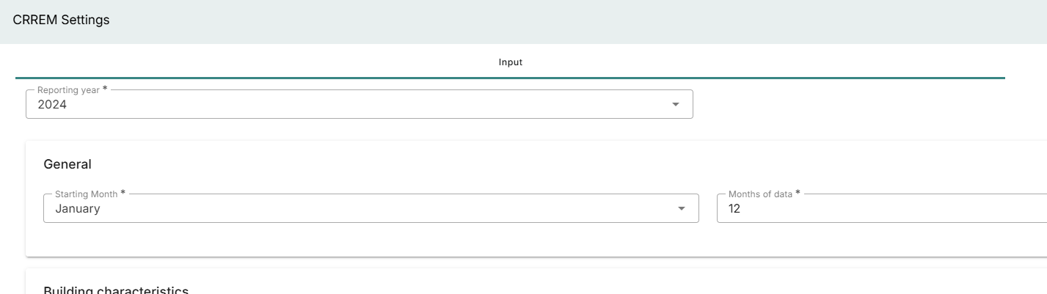Image resolution: width=1047 pixels, height=294 pixels.
Task: Open the Reporting year dropdown arrow
Action: (675, 105)
